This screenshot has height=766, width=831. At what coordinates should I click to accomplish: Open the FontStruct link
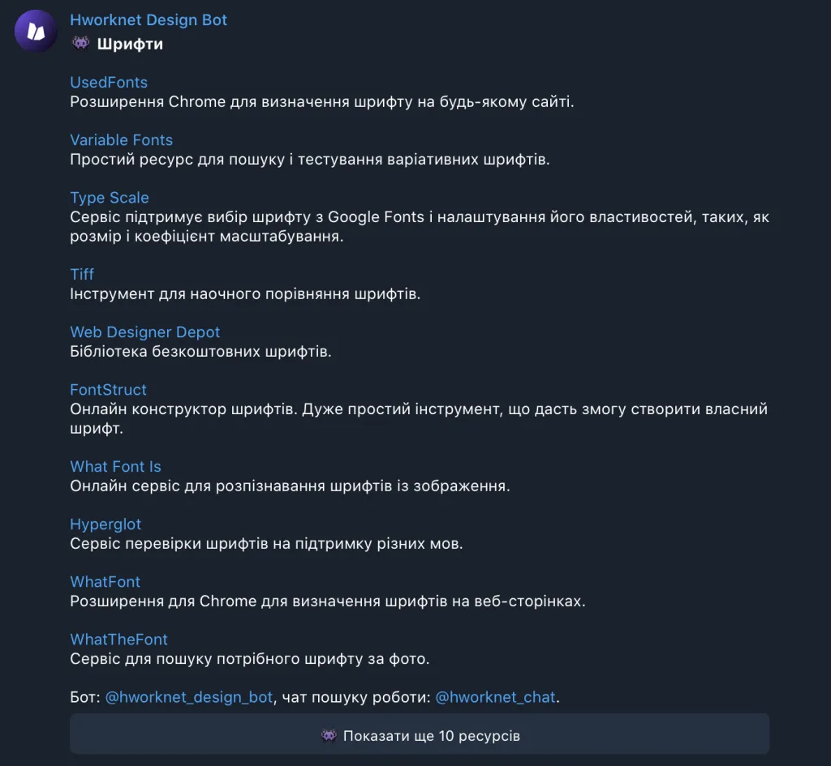[108, 390]
